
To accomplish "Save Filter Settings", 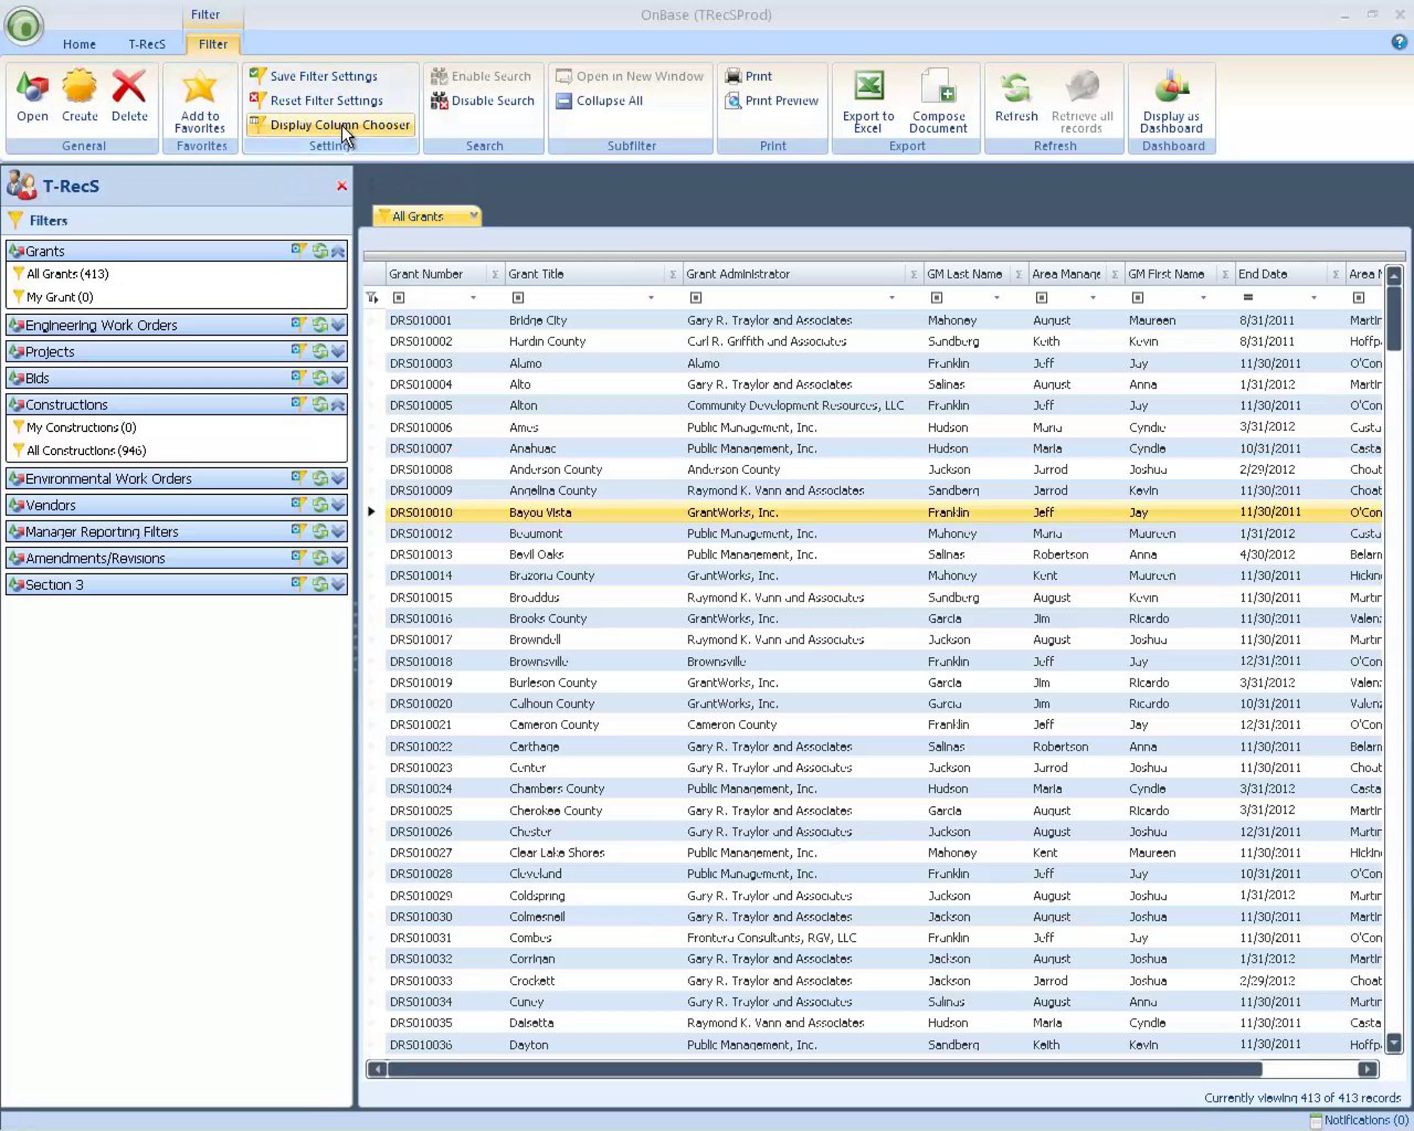I will pos(313,76).
